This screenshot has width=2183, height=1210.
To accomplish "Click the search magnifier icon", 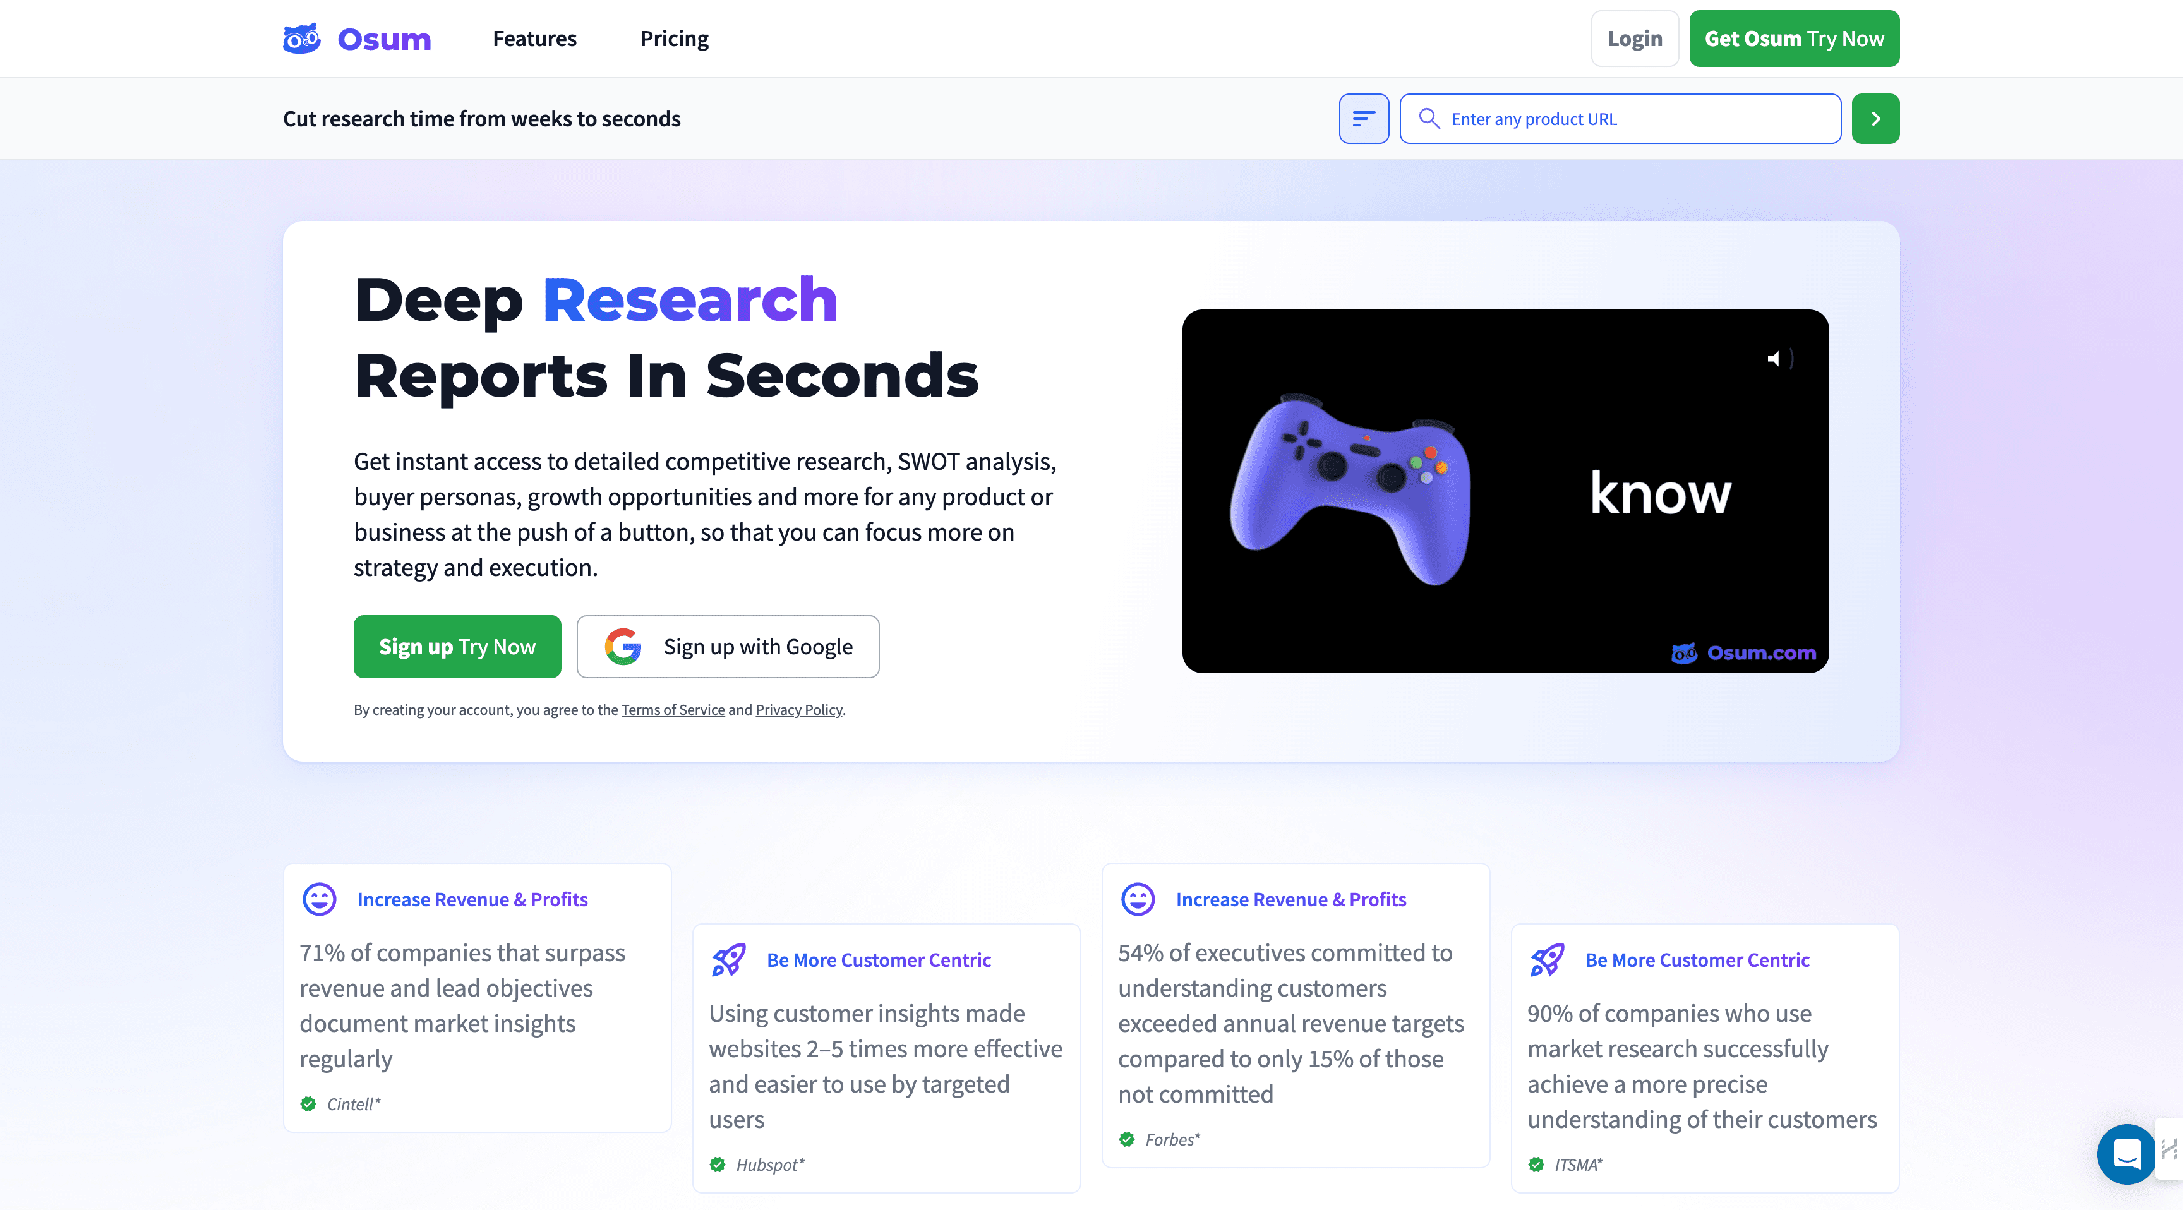I will (1429, 119).
